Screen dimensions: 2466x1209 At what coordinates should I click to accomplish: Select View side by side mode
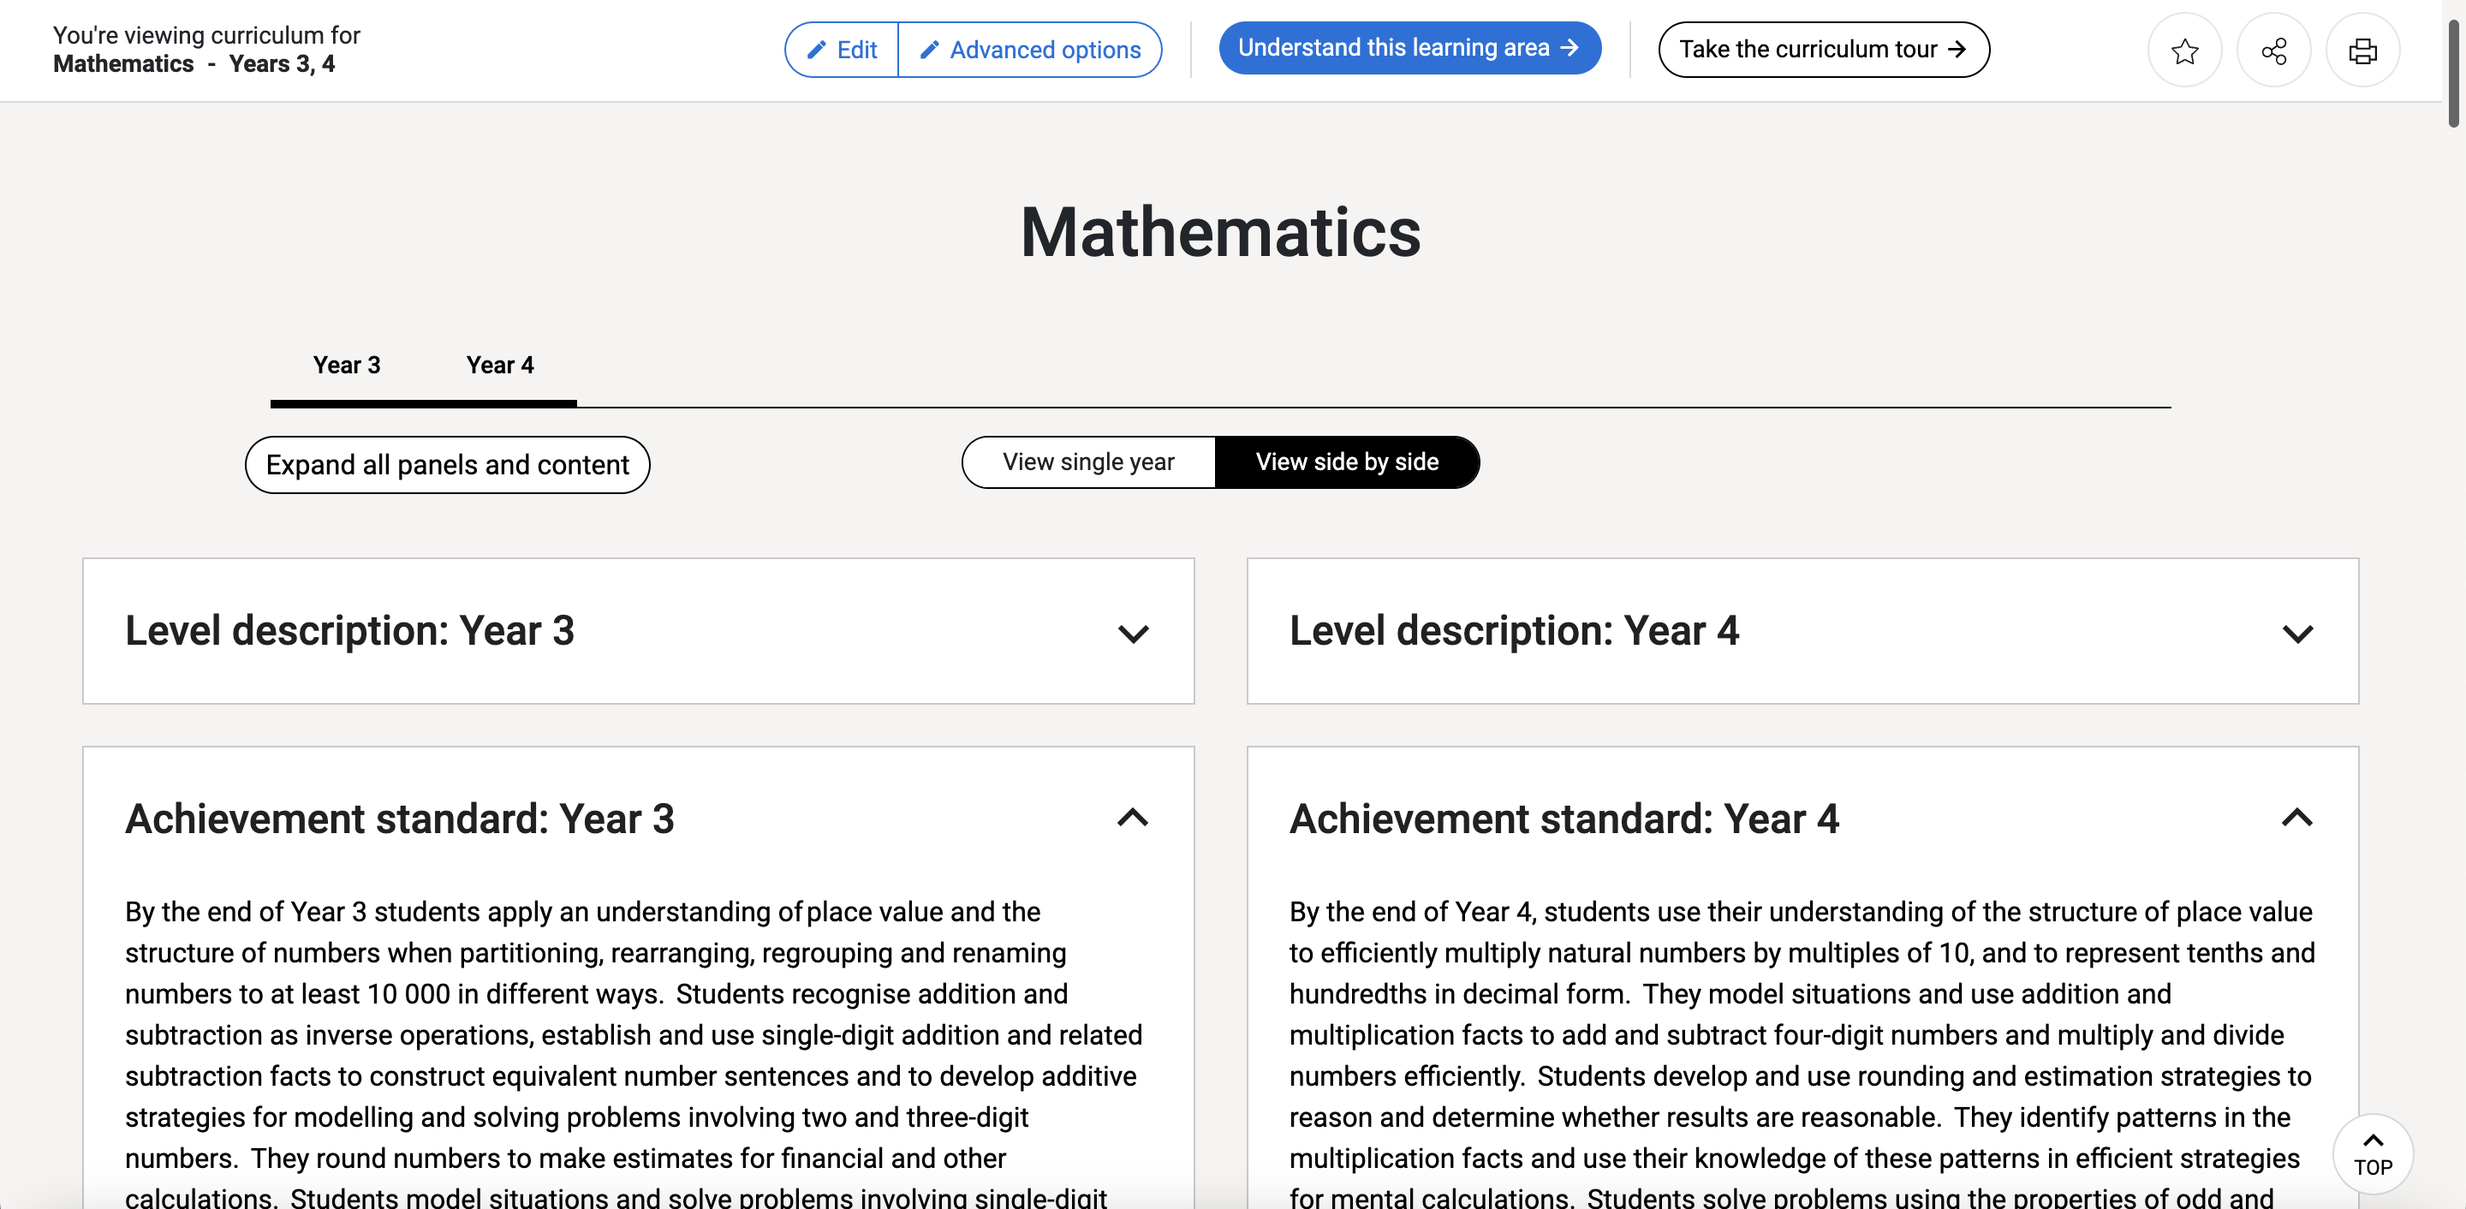click(x=1346, y=462)
